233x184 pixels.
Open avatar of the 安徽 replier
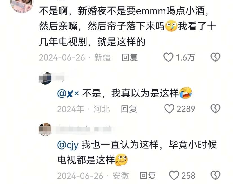[x=45, y=129]
